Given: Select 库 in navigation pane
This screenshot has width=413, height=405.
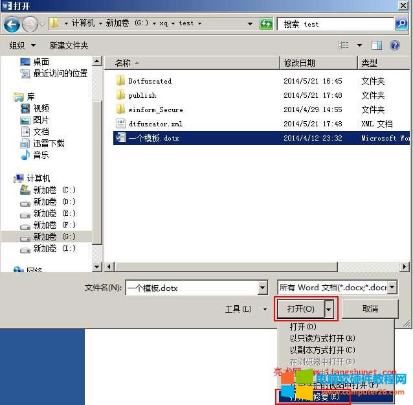Looking at the screenshot, I should (24, 97).
